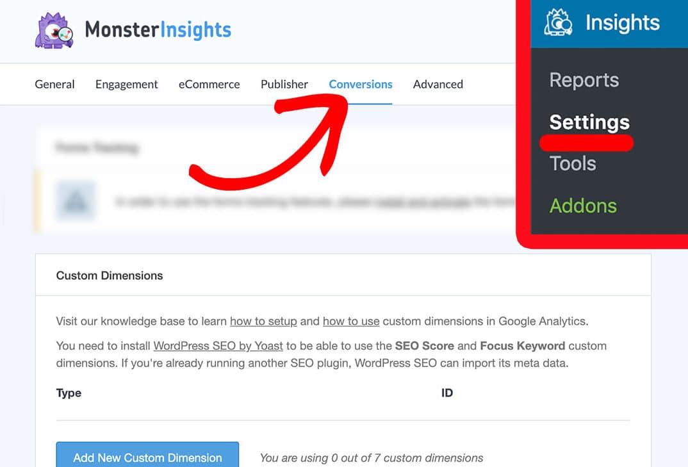Open the eCommerce tab

tap(209, 85)
